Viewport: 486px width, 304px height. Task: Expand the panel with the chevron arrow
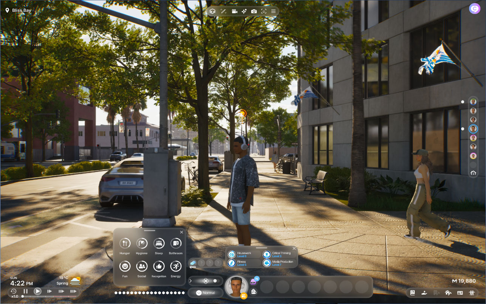click(x=190, y=281)
